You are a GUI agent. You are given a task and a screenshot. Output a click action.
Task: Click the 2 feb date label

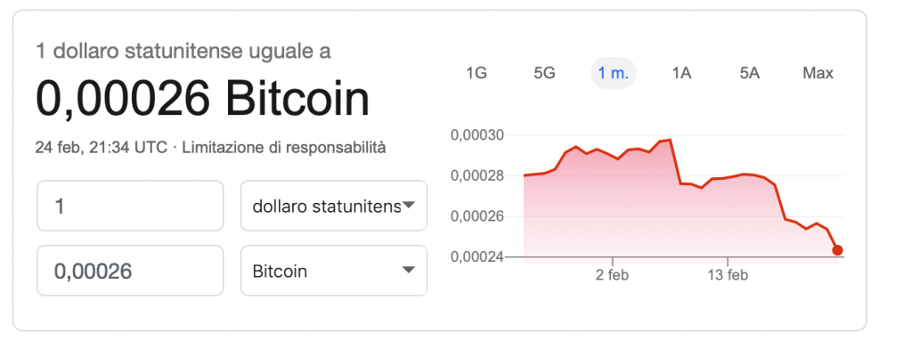click(x=613, y=275)
